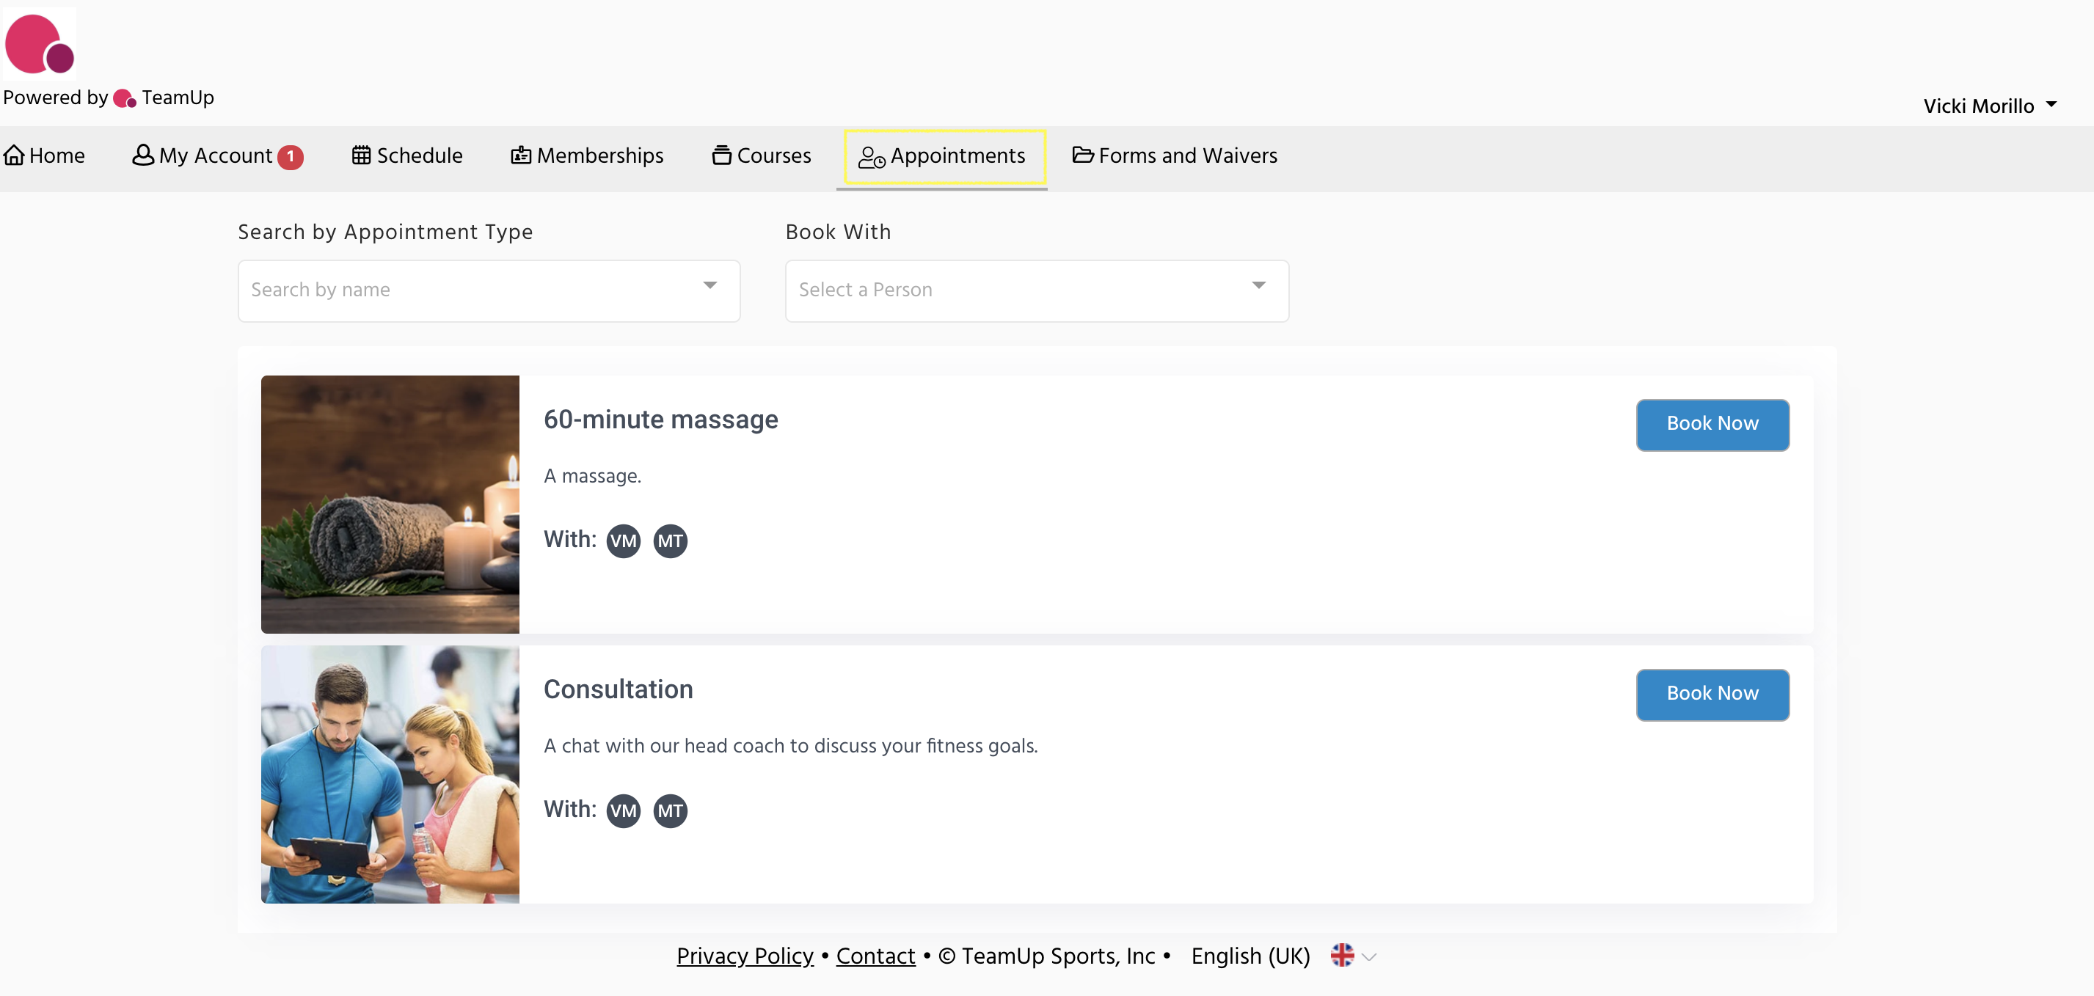Click the TeamUp logo at top left
The image size is (2094, 996).
[x=39, y=43]
